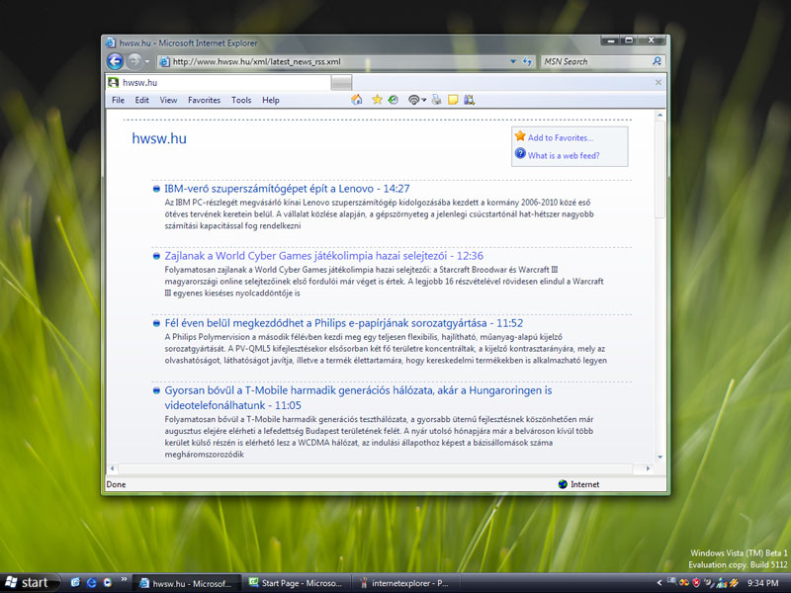Viewport: 791px width, 593px height.
Task: Click the page icon in address bar
Action: (164, 62)
